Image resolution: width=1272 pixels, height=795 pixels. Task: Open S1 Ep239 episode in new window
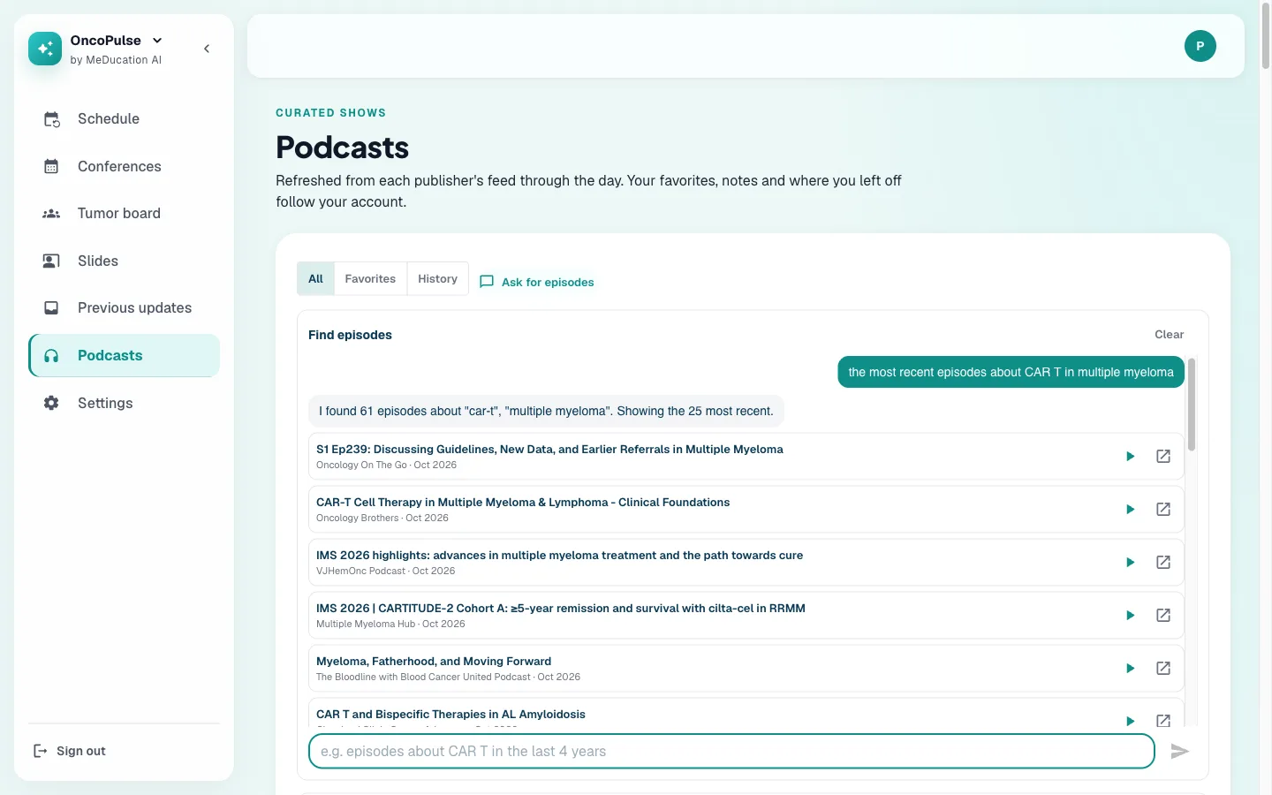pos(1163,457)
